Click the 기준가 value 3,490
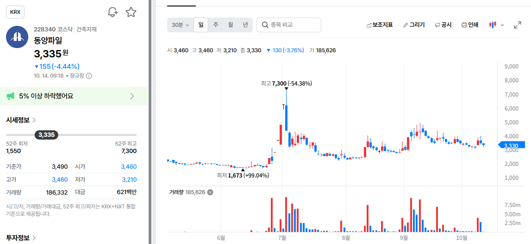This screenshot has width=531, height=244. coord(60,167)
